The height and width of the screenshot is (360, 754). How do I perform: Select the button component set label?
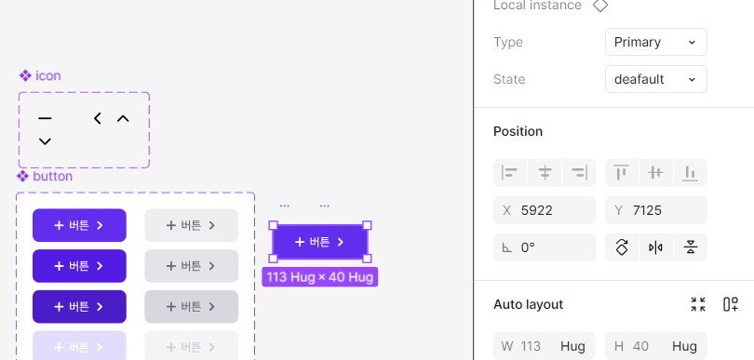(46, 177)
